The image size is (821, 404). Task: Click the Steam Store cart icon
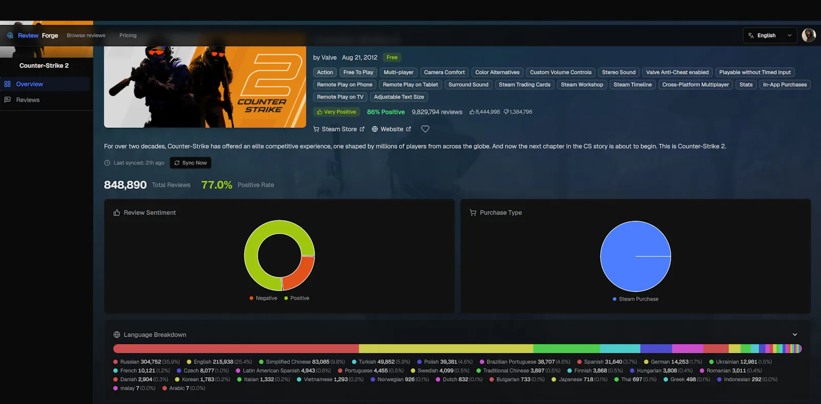click(x=316, y=129)
